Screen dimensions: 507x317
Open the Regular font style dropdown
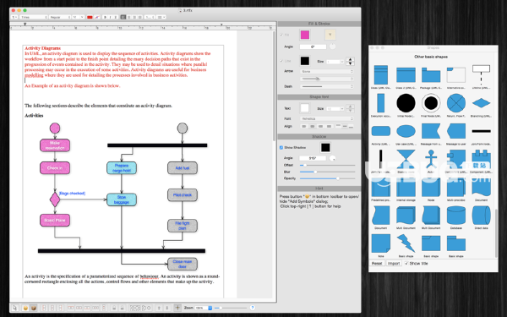[60, 17]
